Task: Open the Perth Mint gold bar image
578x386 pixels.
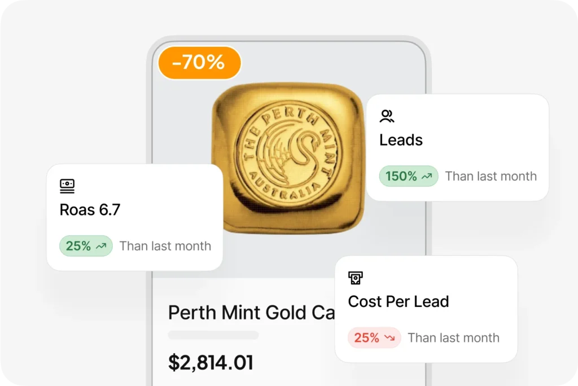Action: point(288,158)
